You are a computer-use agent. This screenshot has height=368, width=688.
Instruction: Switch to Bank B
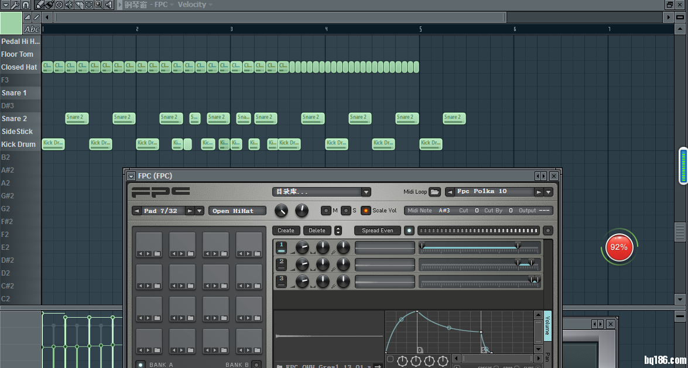pyautogui.click(x=256, y=364)
